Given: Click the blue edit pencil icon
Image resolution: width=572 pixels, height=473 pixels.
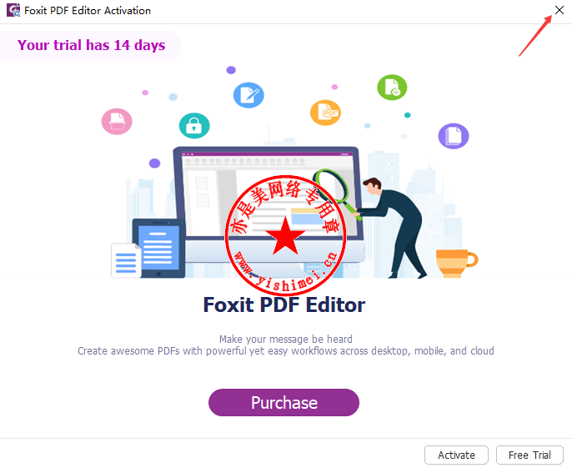Looking at the screenshot, I should pos(248,95).
